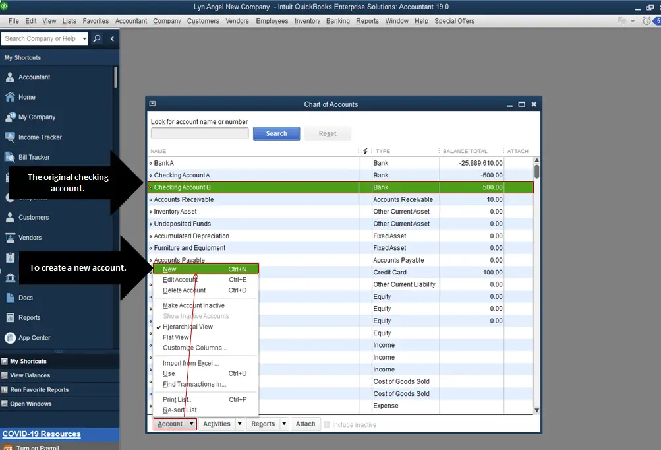This screenshot has width=661, height=450.
Task: Click the Home icon in My Shortcuts
Action: coord(10,97)
